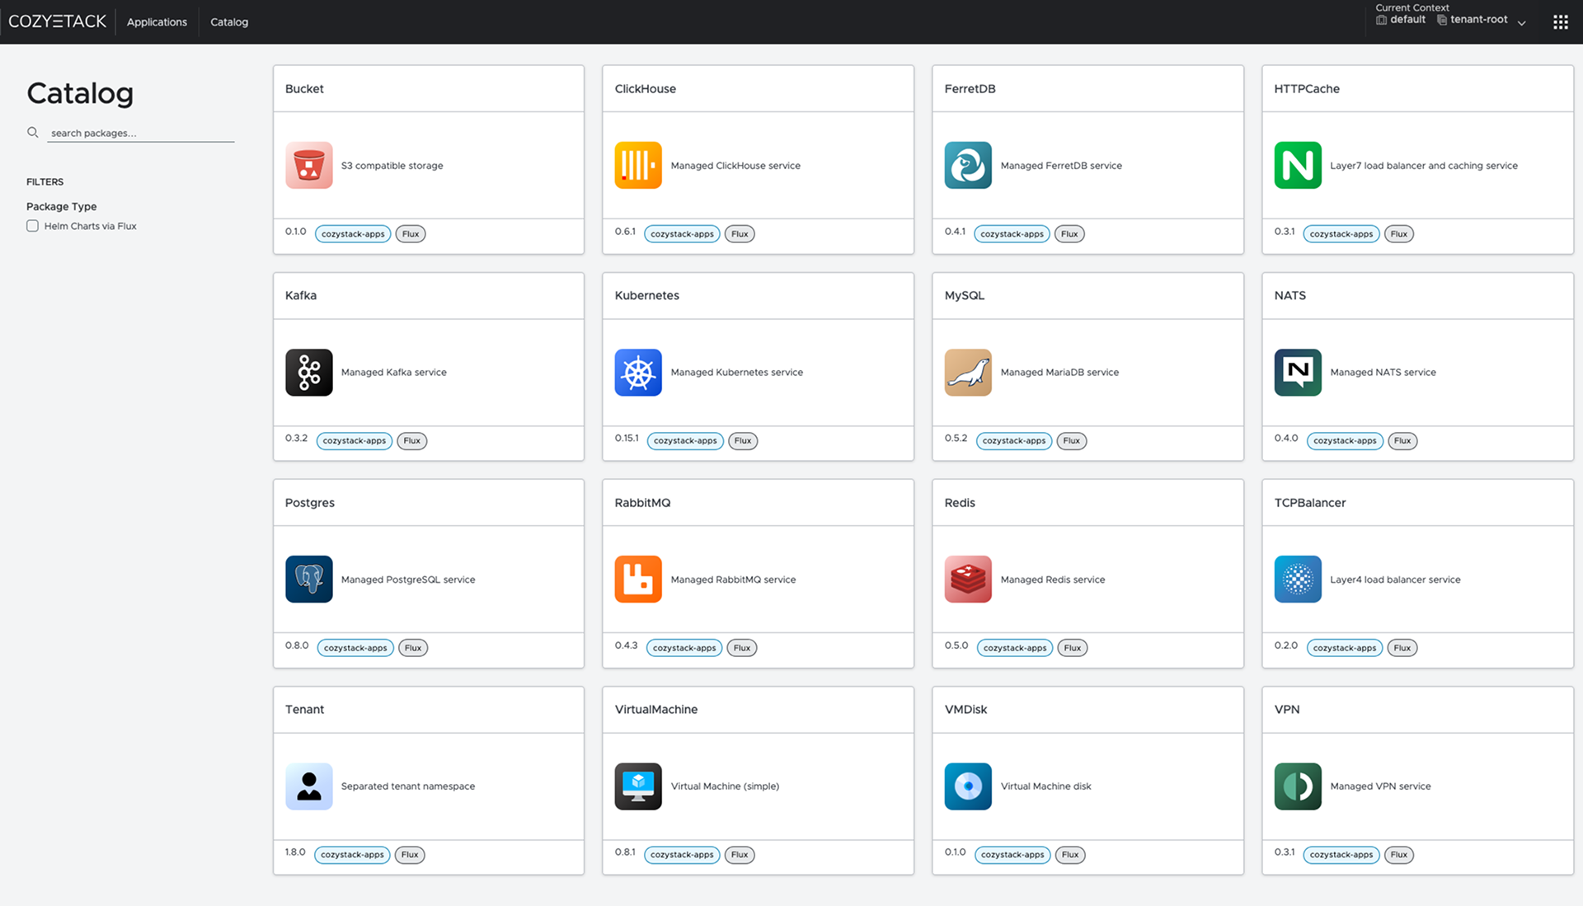Click the RabbitMQ card title

coord(642,503)
